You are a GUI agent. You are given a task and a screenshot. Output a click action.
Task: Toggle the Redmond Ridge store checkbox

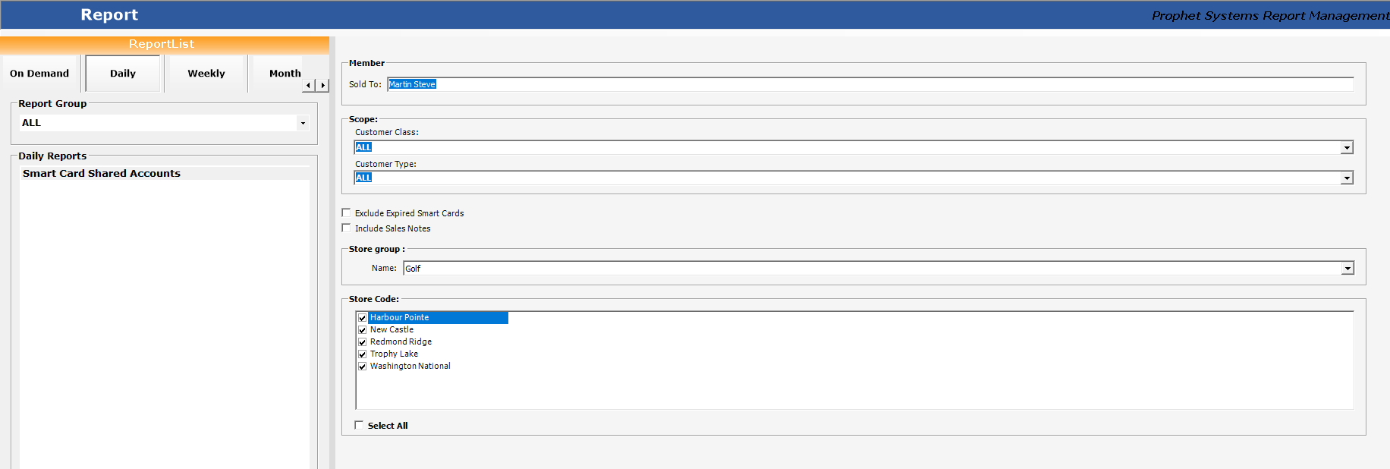point(363,342)
